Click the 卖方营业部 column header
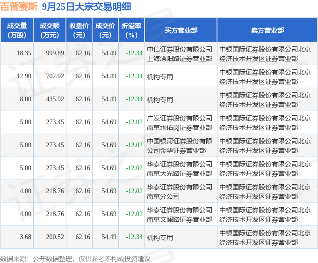The width and height of the screenshot is (318, 263). pos(267,30)
